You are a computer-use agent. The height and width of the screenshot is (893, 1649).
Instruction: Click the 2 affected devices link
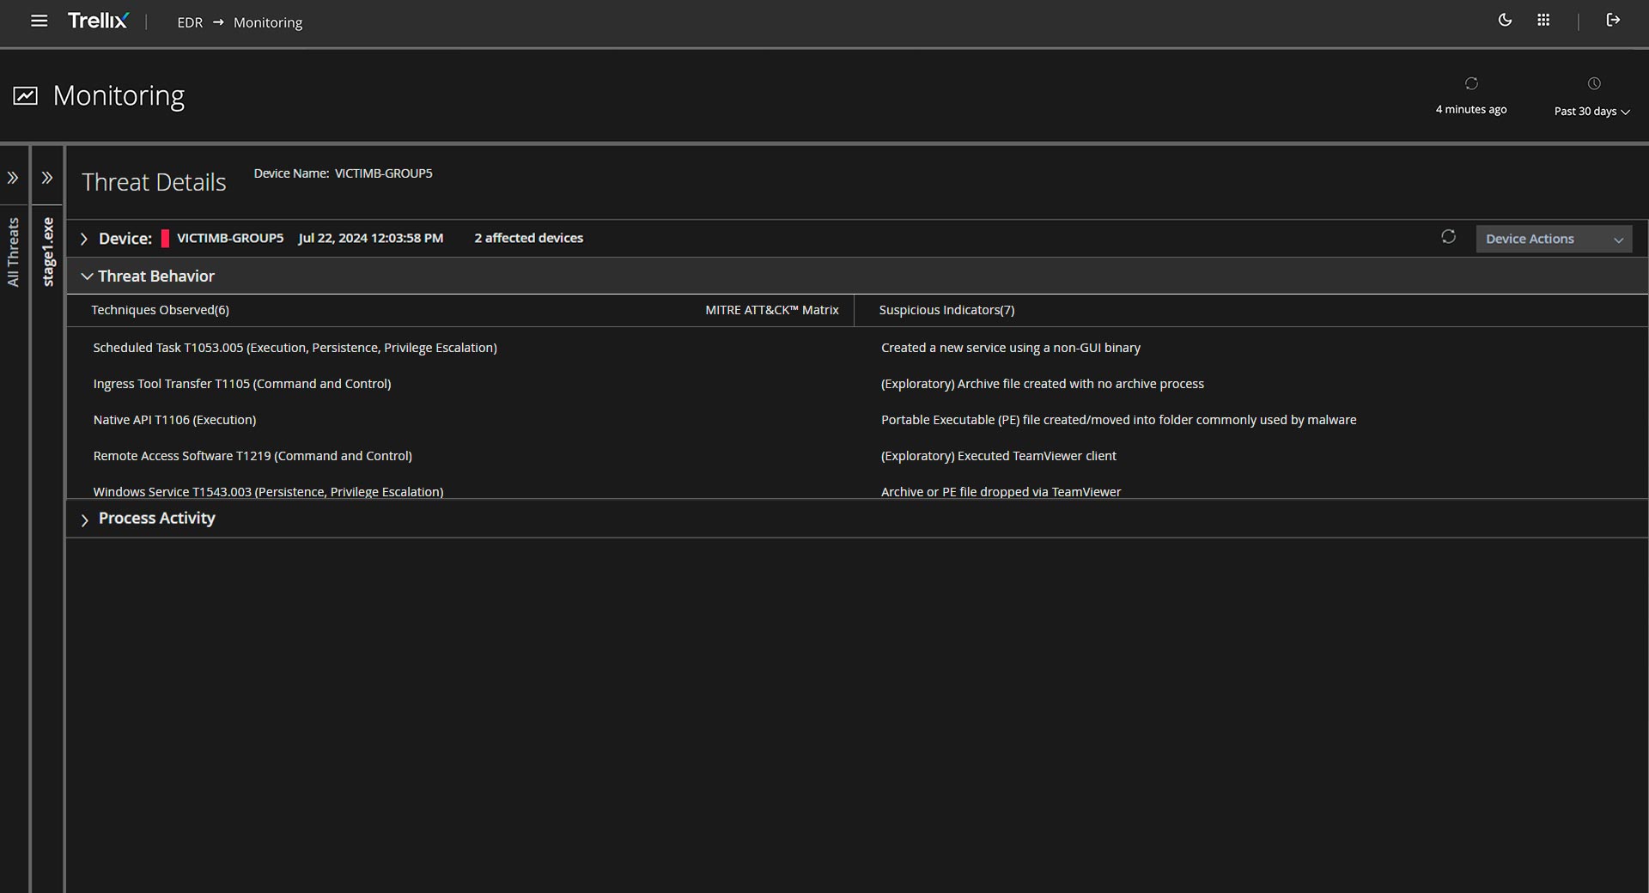528,238
